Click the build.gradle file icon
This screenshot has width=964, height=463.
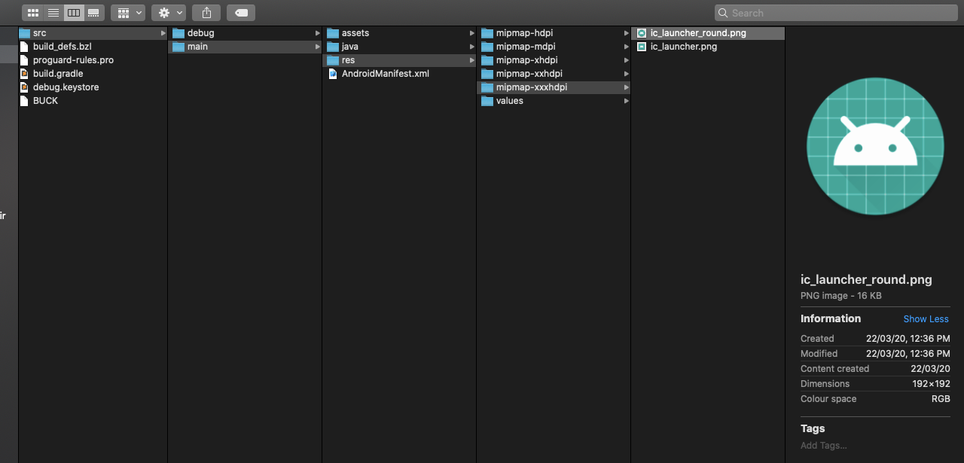point(24,74)
